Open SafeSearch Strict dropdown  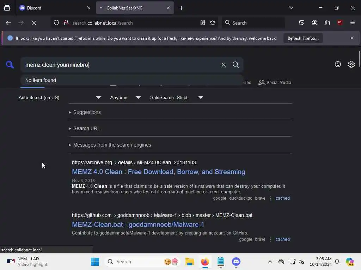tap(176, 98)
